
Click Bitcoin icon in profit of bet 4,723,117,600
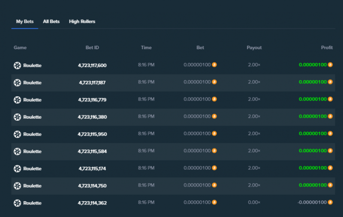[330, 65]
